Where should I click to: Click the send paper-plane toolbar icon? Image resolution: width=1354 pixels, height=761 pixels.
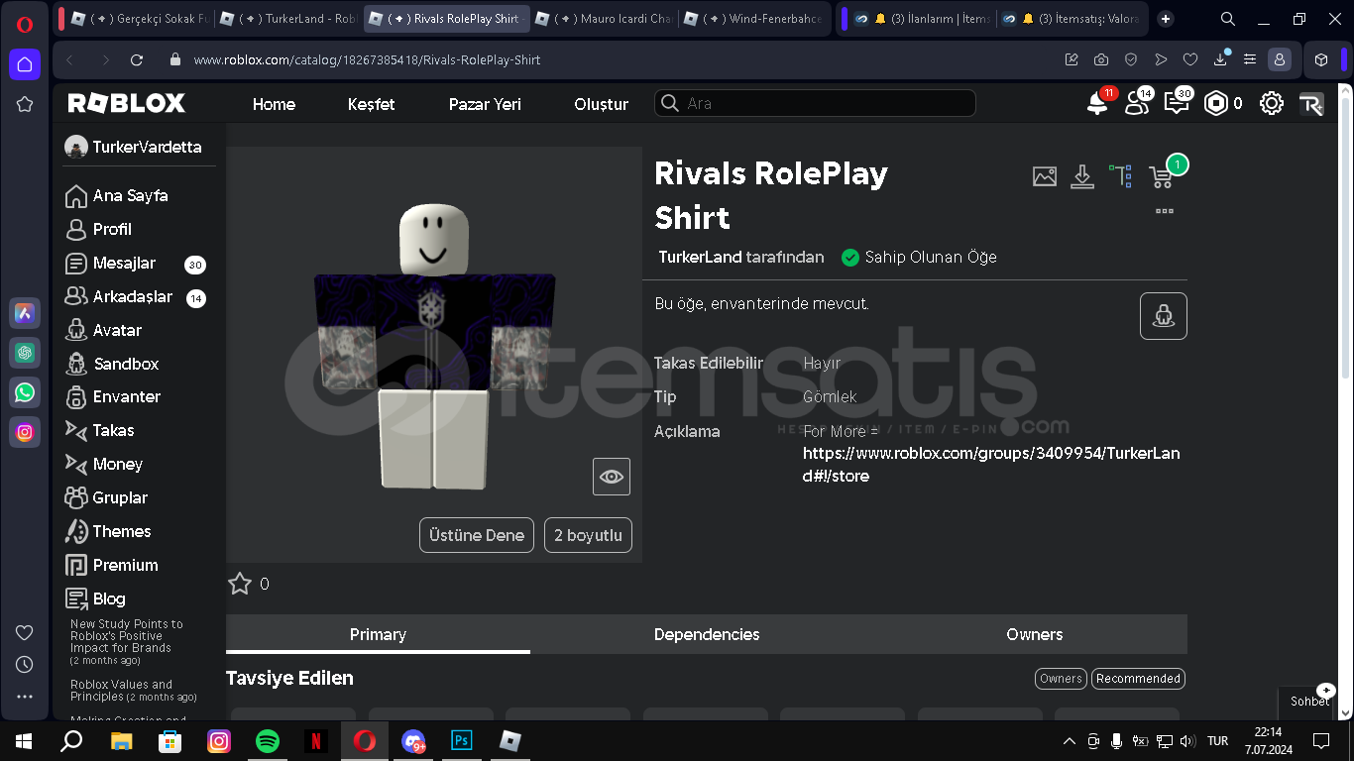pyautogui.click(x=1161, y=59)
